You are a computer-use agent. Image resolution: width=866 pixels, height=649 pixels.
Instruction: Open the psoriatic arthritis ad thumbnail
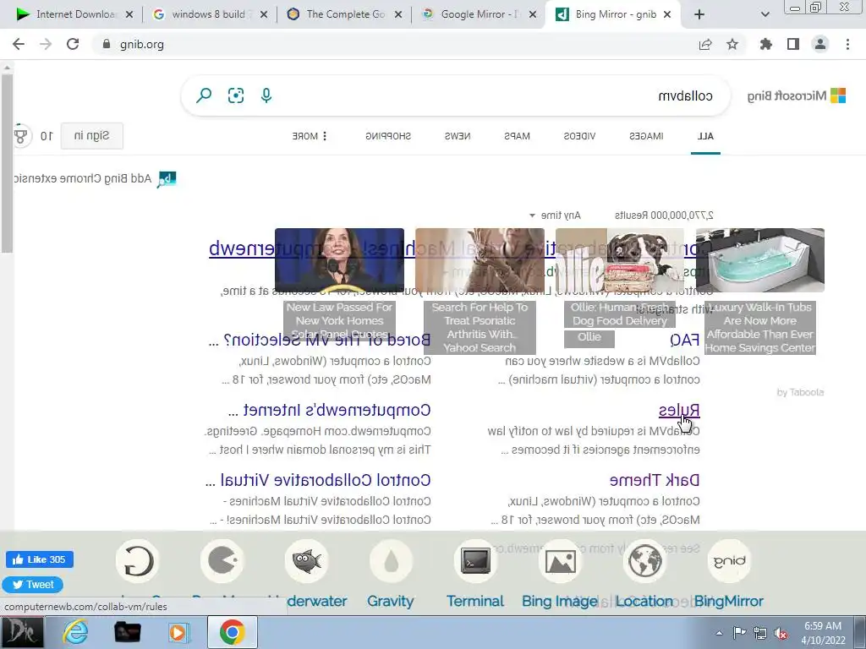[480, 260]
